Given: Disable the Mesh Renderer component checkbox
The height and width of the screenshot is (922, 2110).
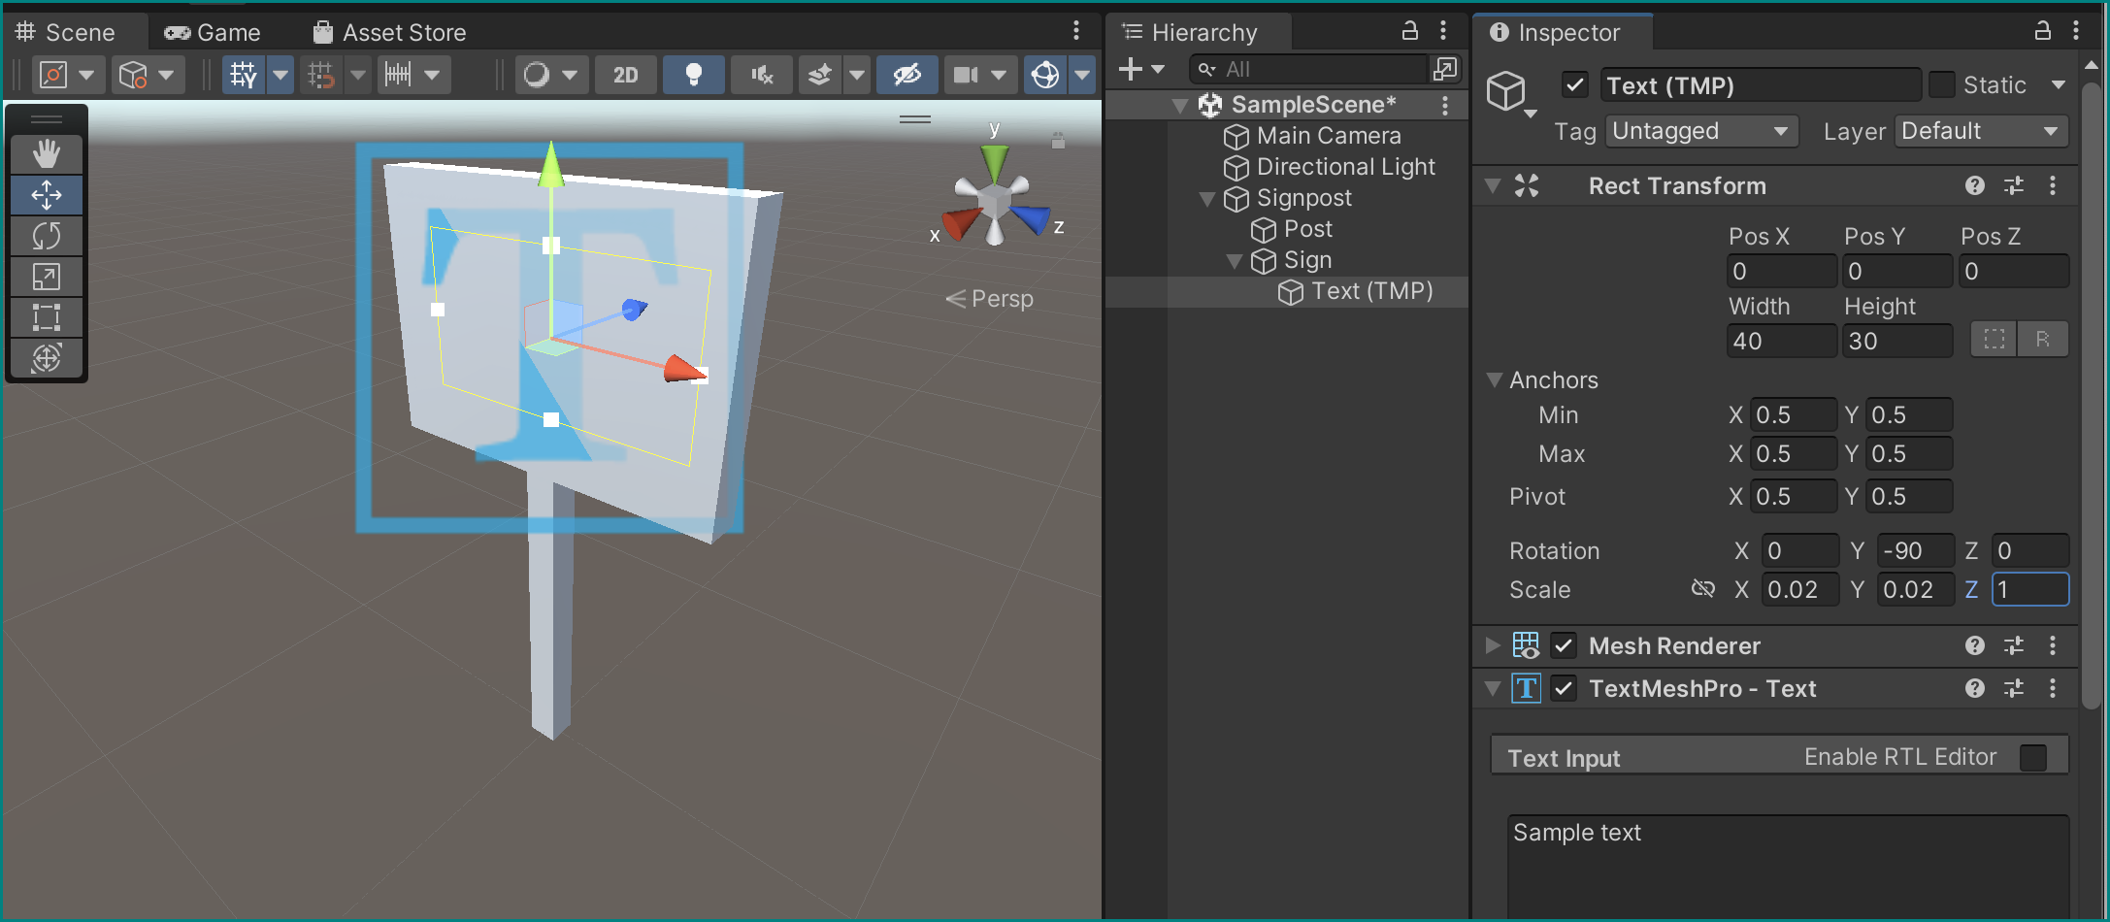Looking at the screenshot, I should [1564, 645].
